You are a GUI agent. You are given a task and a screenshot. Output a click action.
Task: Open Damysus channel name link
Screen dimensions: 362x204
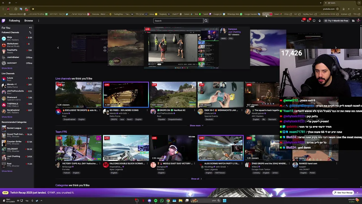(x=232, y=29)
